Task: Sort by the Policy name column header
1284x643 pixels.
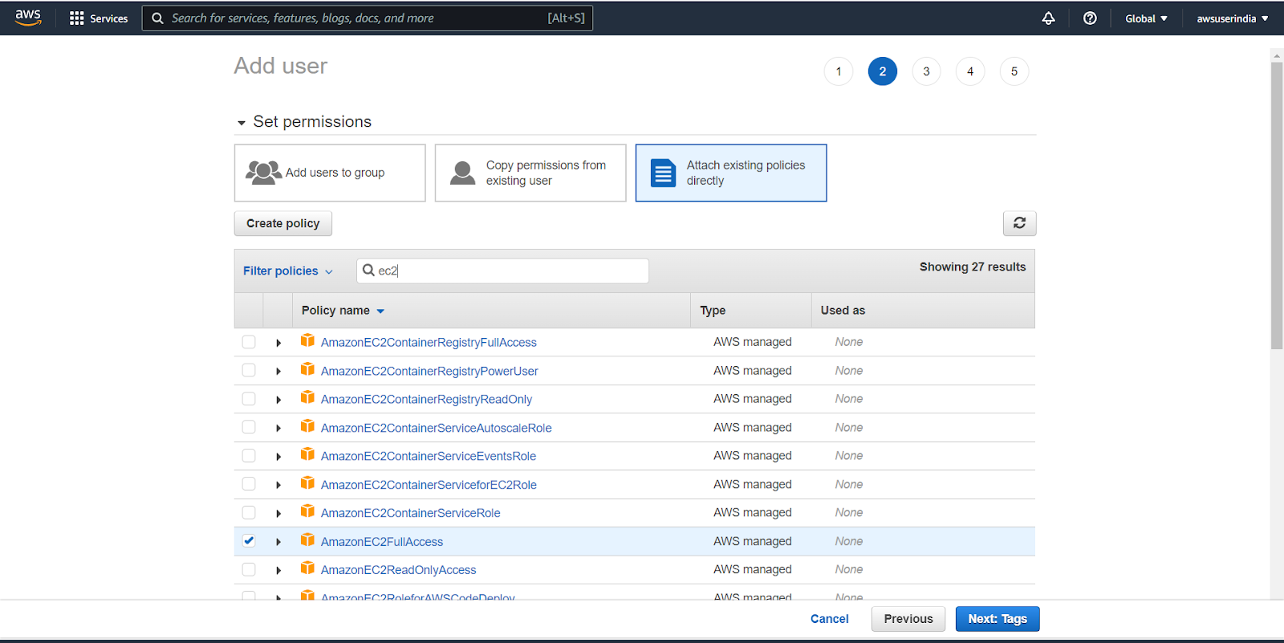Action: [343, 311]
